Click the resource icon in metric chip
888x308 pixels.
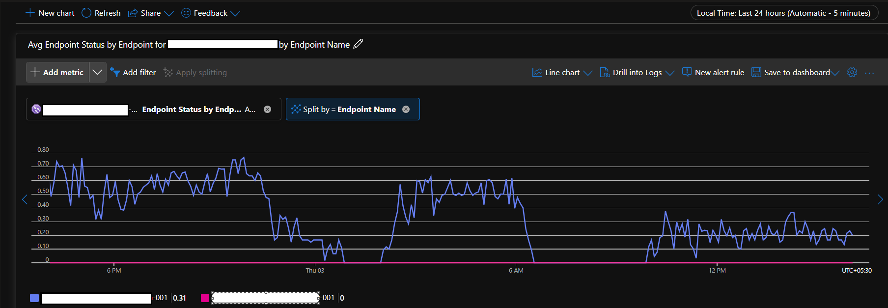(x=36, y=109)
